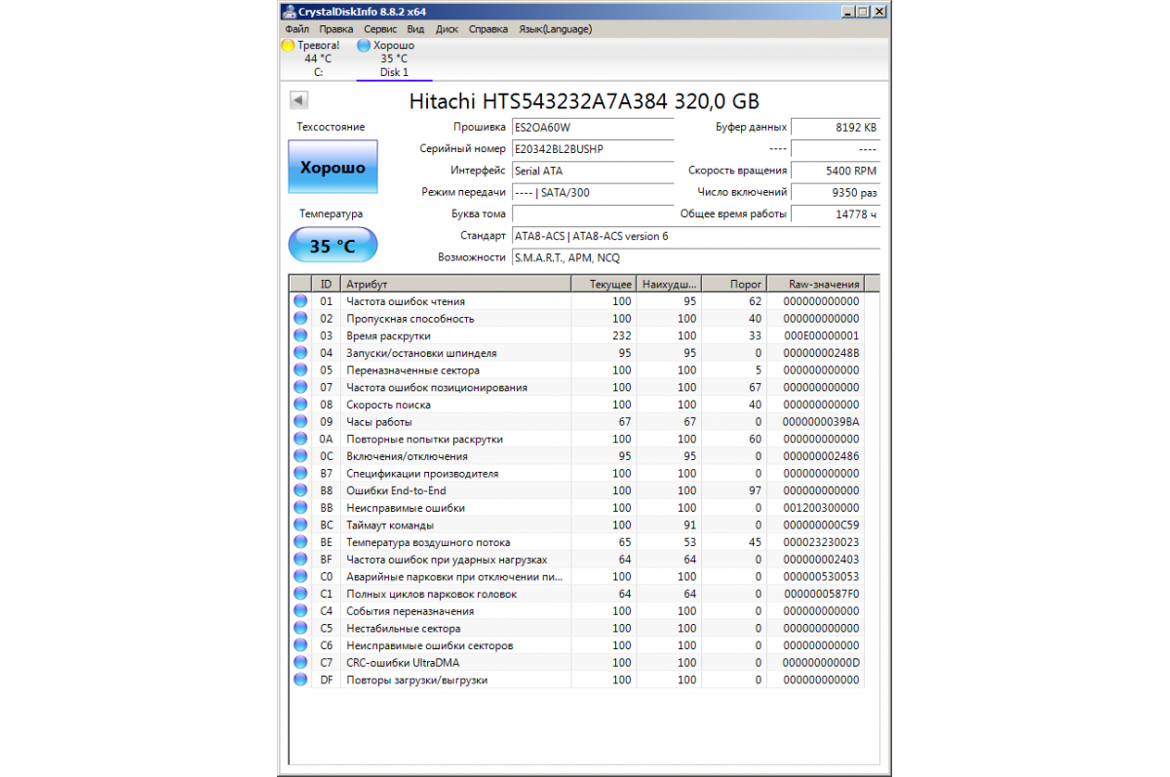
Task: Click raw value 00000000000D in row C7
Action: (821, 663)
